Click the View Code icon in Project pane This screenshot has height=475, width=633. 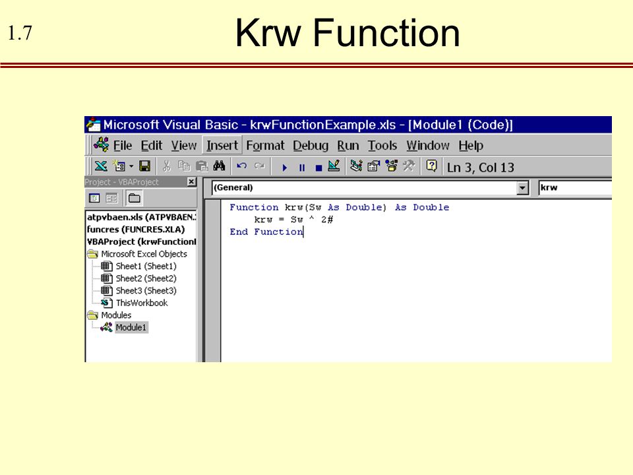tap(94, 198)
